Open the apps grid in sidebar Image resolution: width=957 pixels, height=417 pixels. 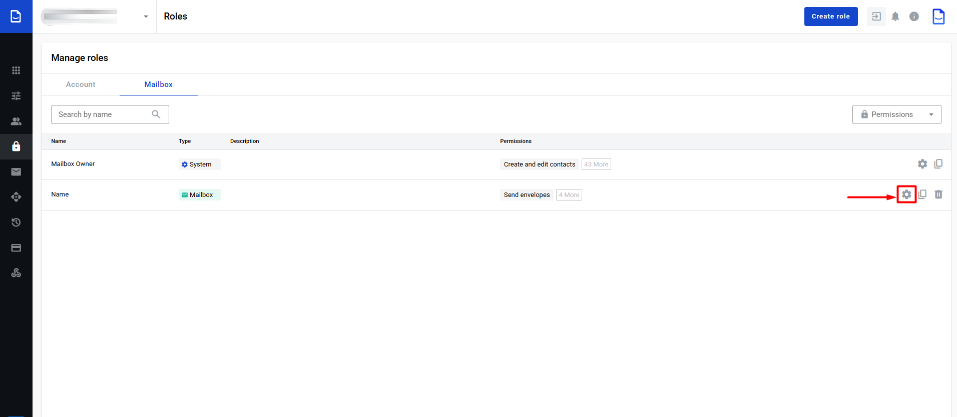(16, 70)
